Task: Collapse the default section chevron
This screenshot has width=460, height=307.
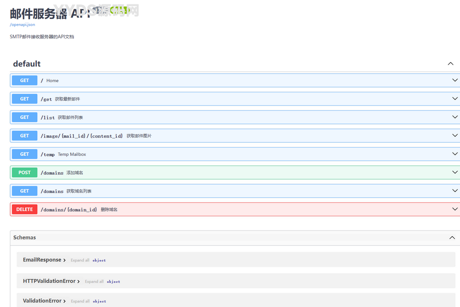Action: click(x=451, y=64)
